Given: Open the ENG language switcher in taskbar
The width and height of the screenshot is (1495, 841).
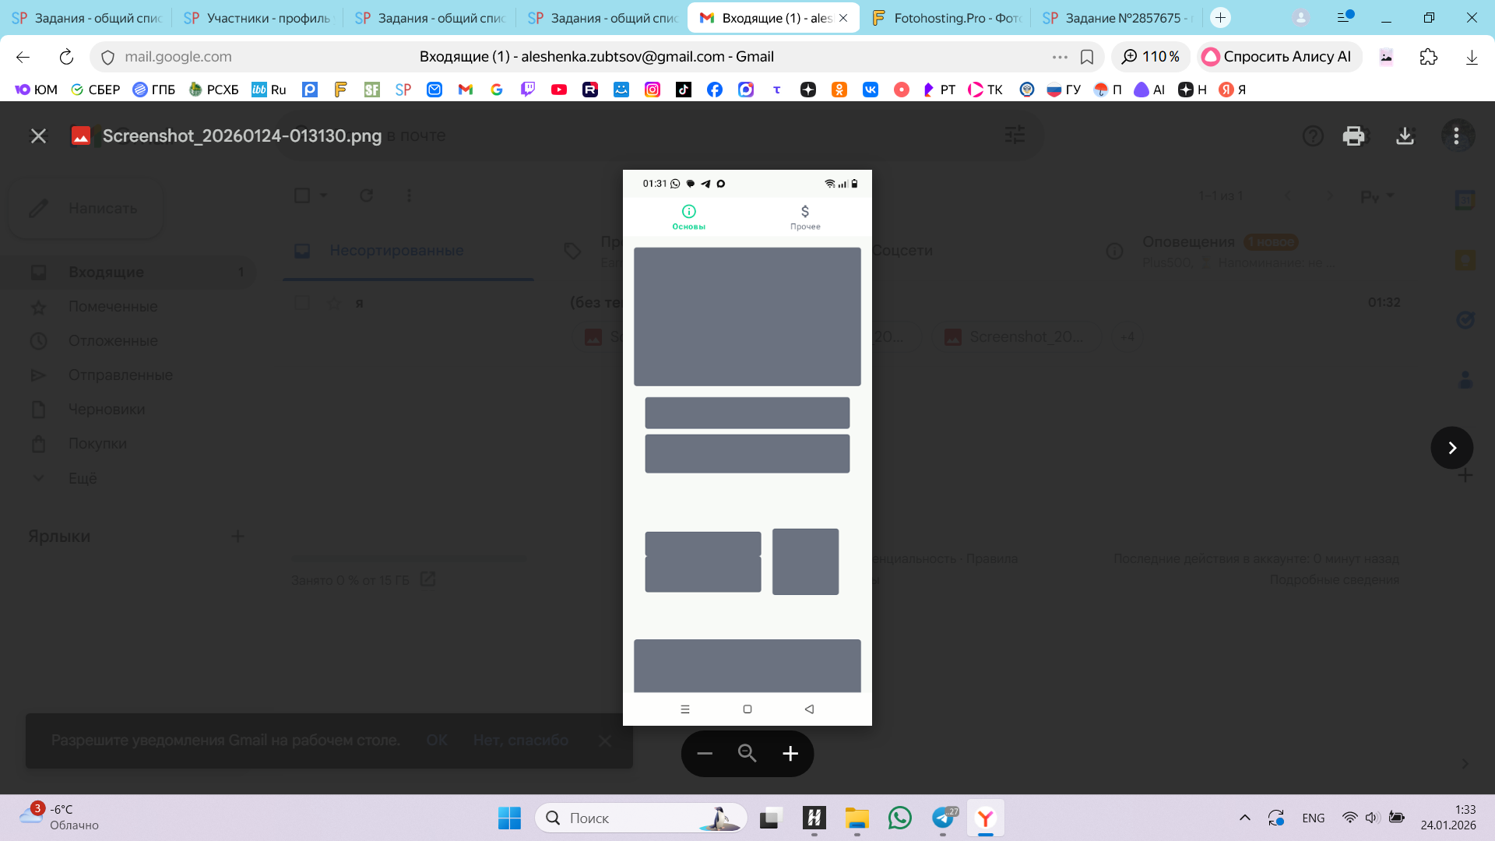Looking at the screenshot, I should (x=1313, y=818).
